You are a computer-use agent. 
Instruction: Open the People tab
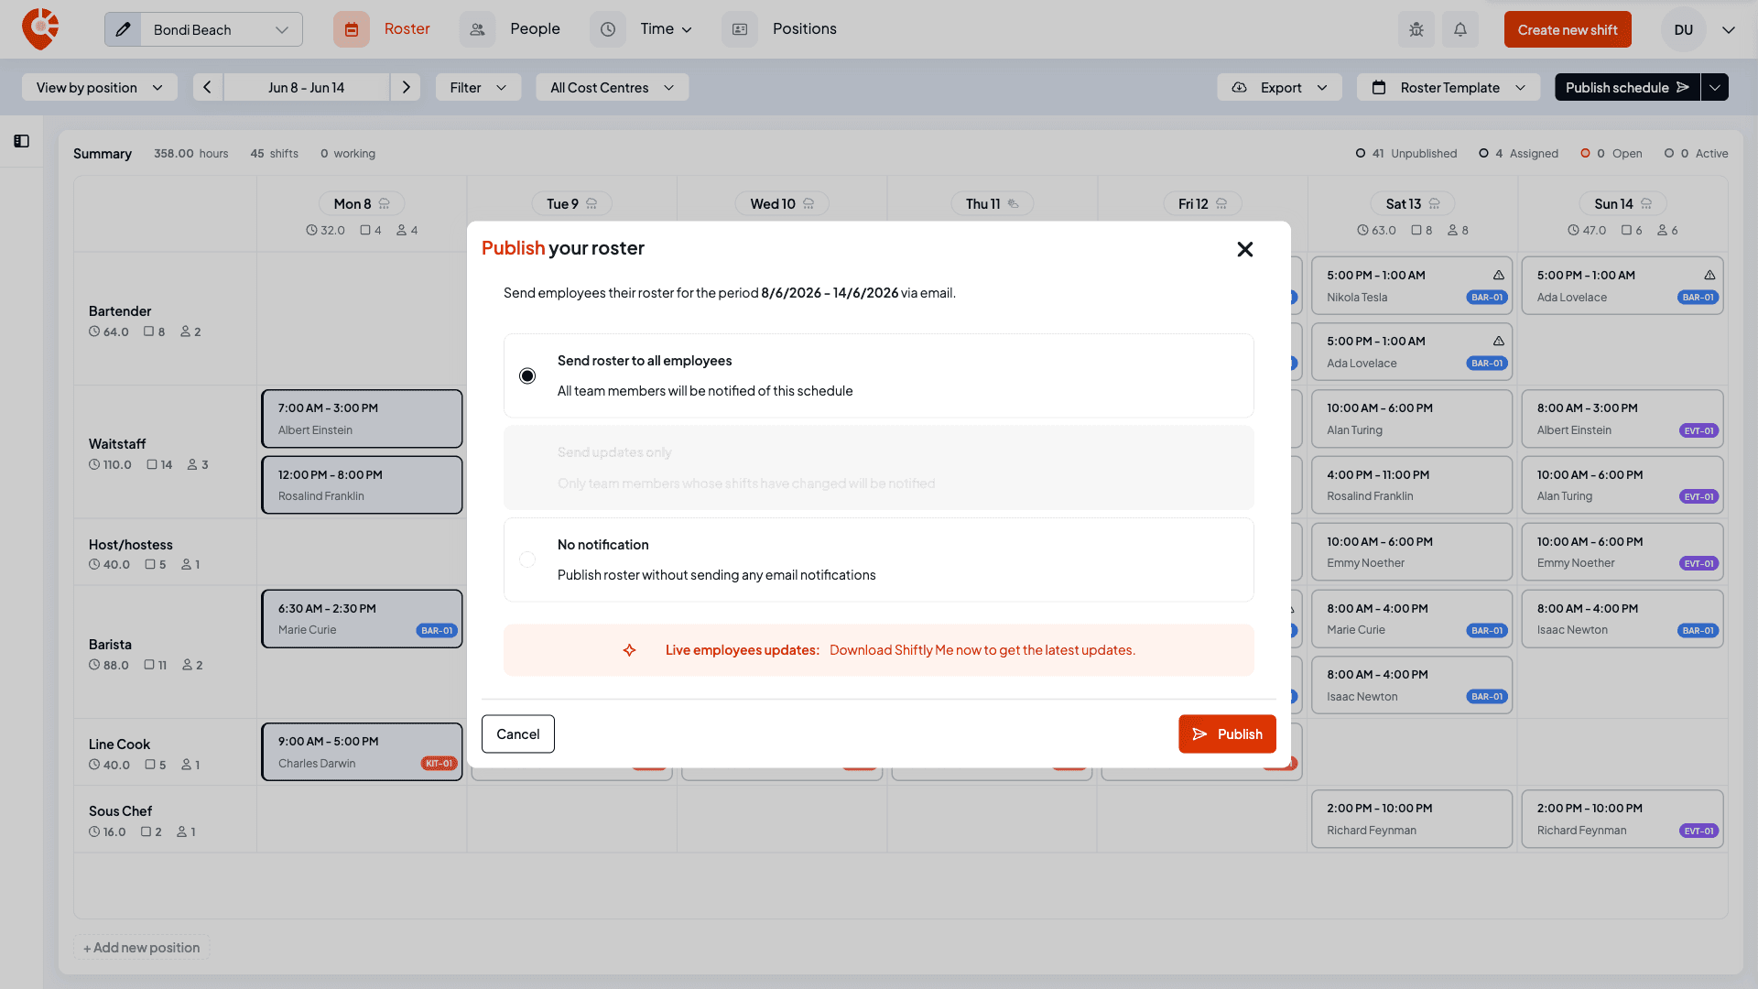[535, 29]
